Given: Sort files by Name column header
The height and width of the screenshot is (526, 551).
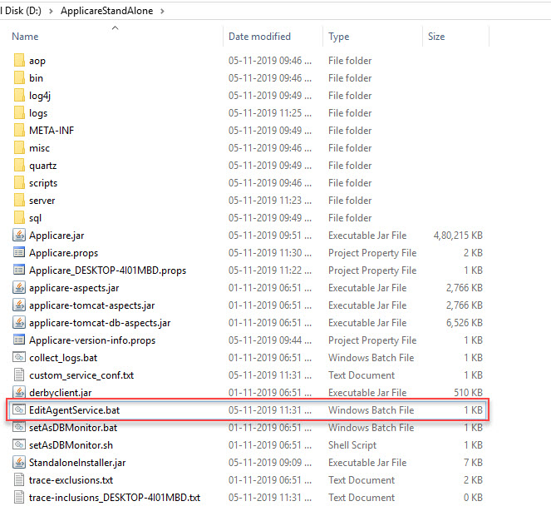Looking at the screenshot, I should coord(25,37).
